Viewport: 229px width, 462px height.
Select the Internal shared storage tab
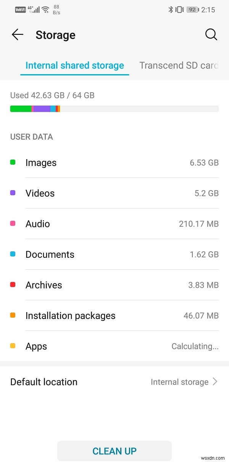74,65
